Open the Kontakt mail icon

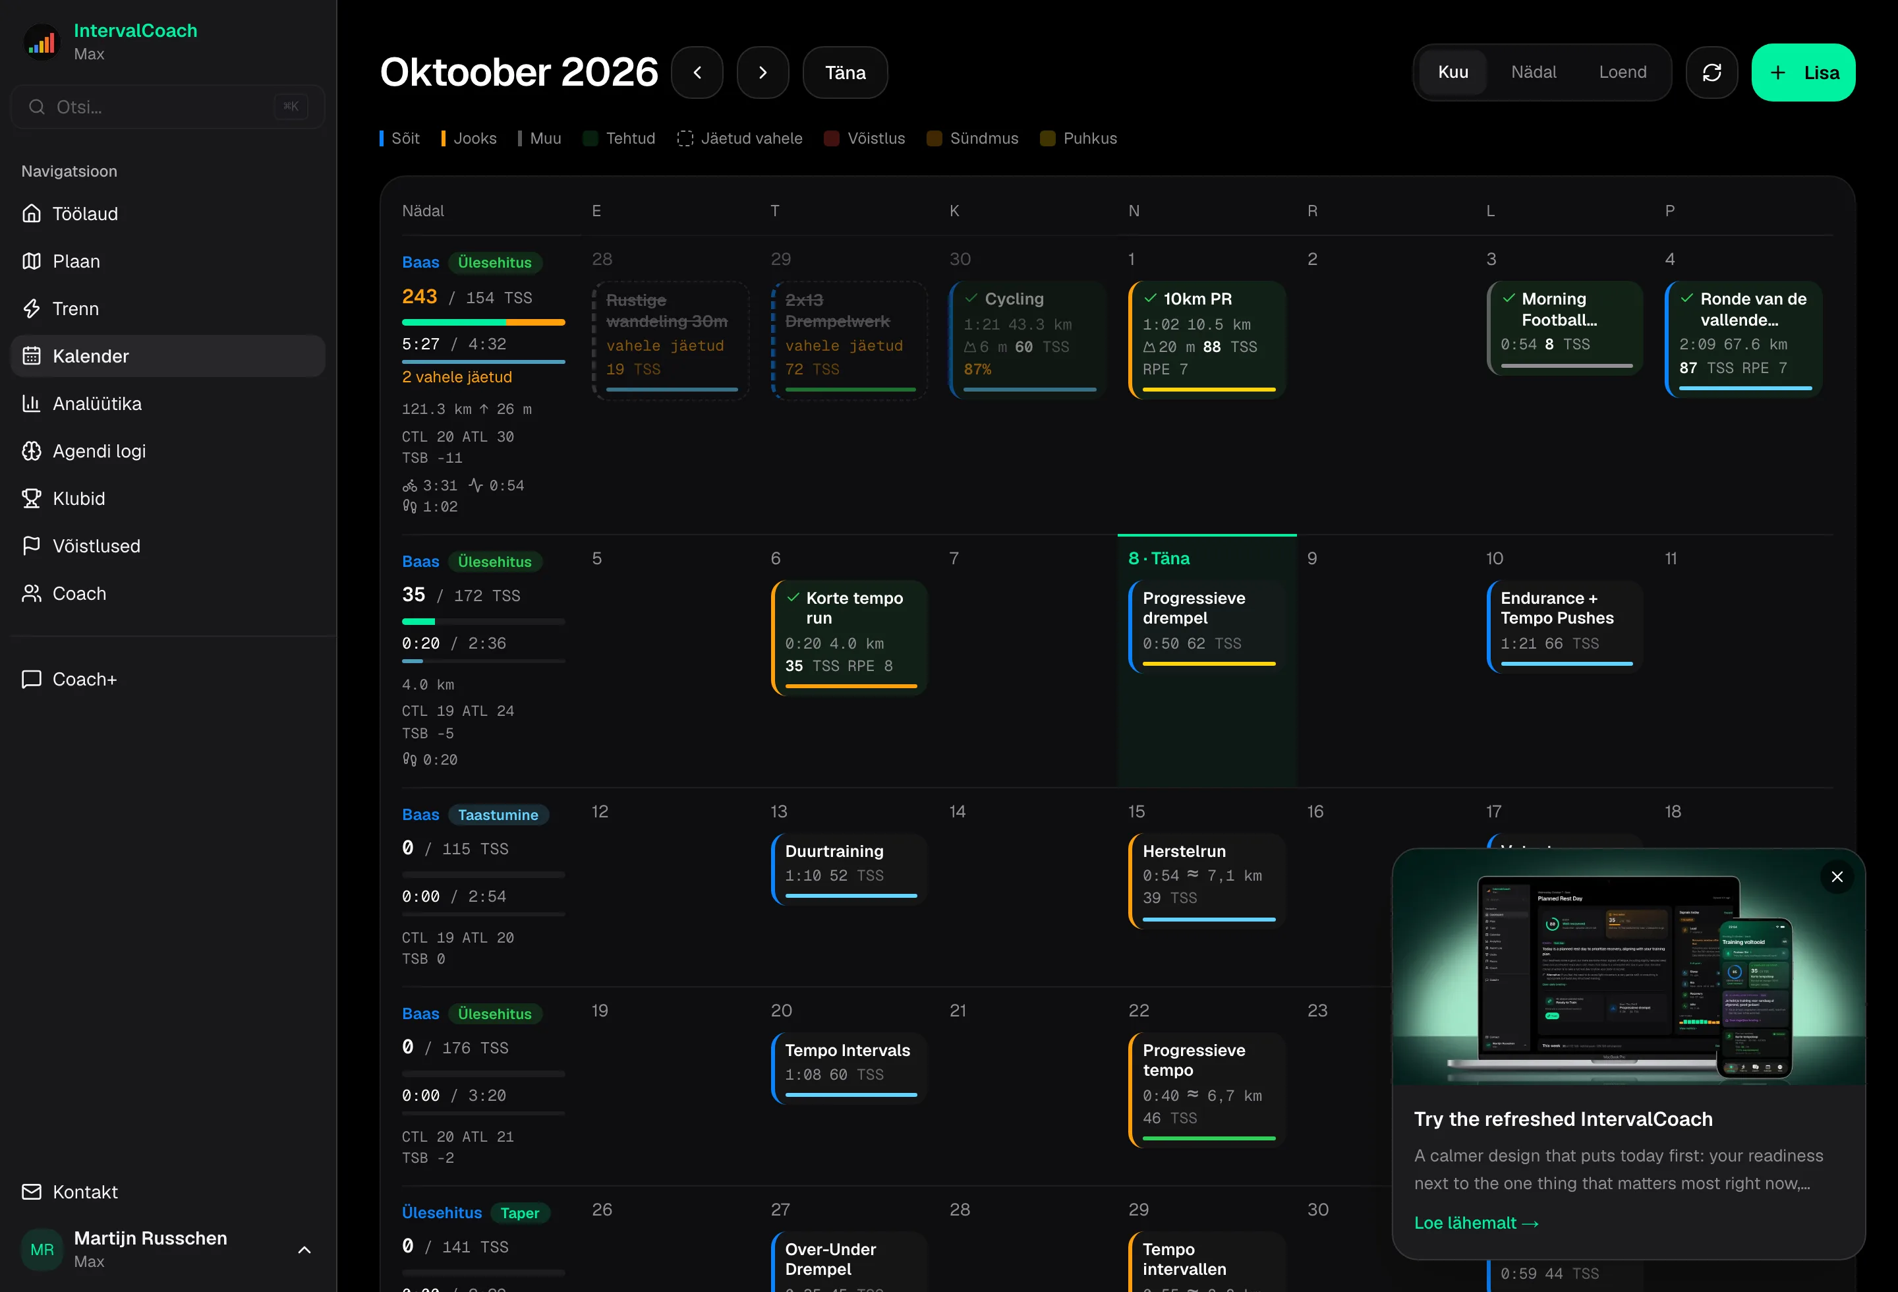[x=31, y=1192]
